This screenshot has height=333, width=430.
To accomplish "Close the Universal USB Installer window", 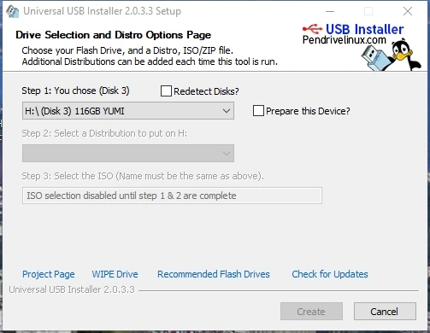I will click(408, 11).
